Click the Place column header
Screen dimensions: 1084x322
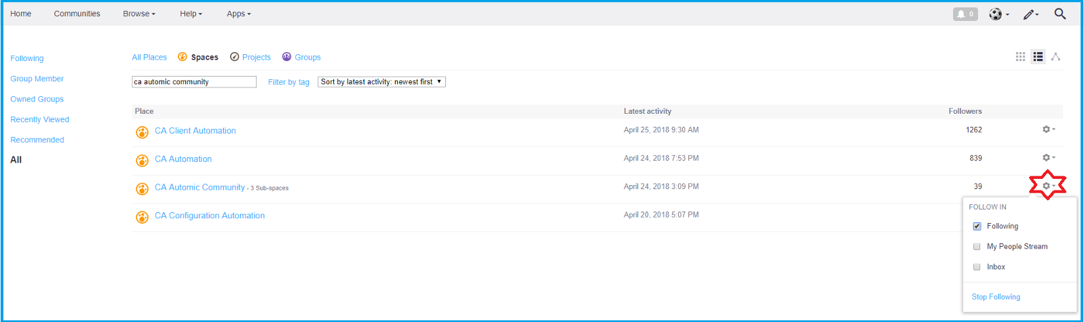[x=145, y=111]
